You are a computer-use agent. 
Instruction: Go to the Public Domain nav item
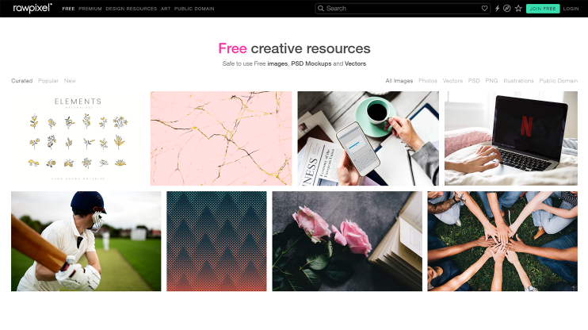(x=194, y=9)
